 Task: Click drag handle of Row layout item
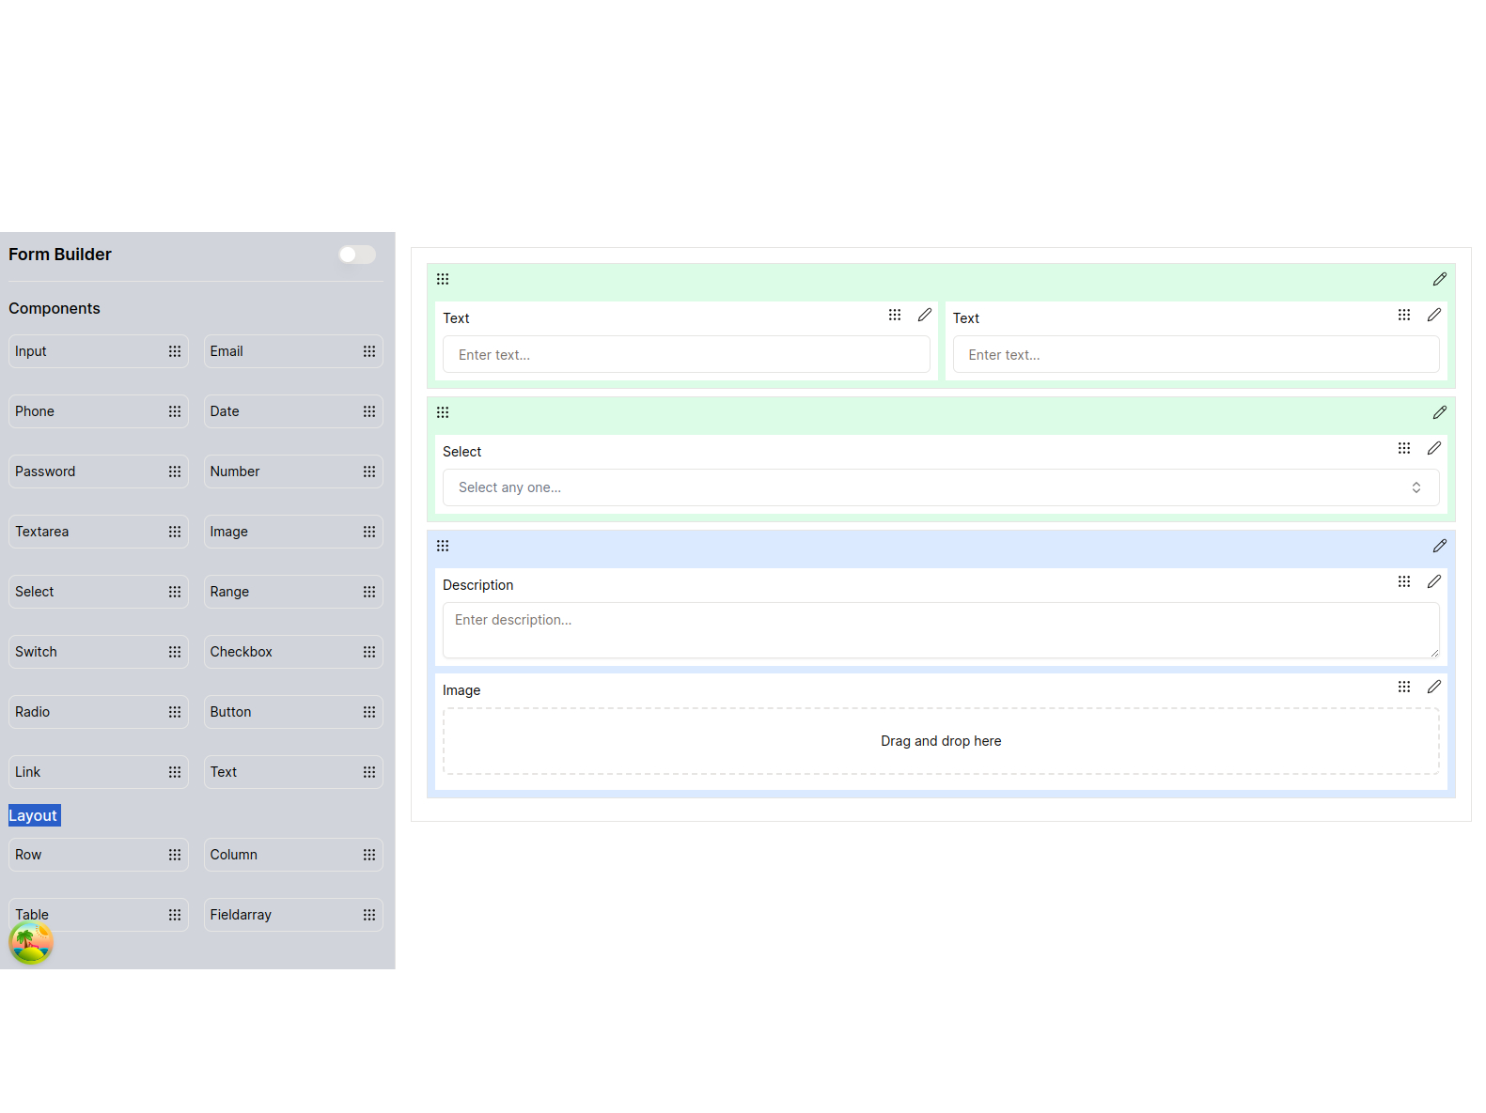click(x=175, y=855)
